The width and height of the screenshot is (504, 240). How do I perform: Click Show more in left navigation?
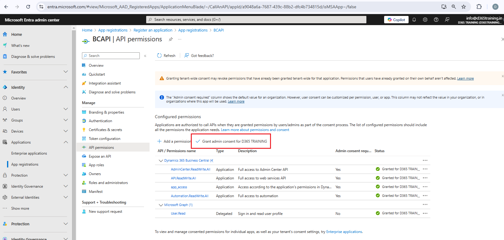pyautogui.click(x=20, y=208)
